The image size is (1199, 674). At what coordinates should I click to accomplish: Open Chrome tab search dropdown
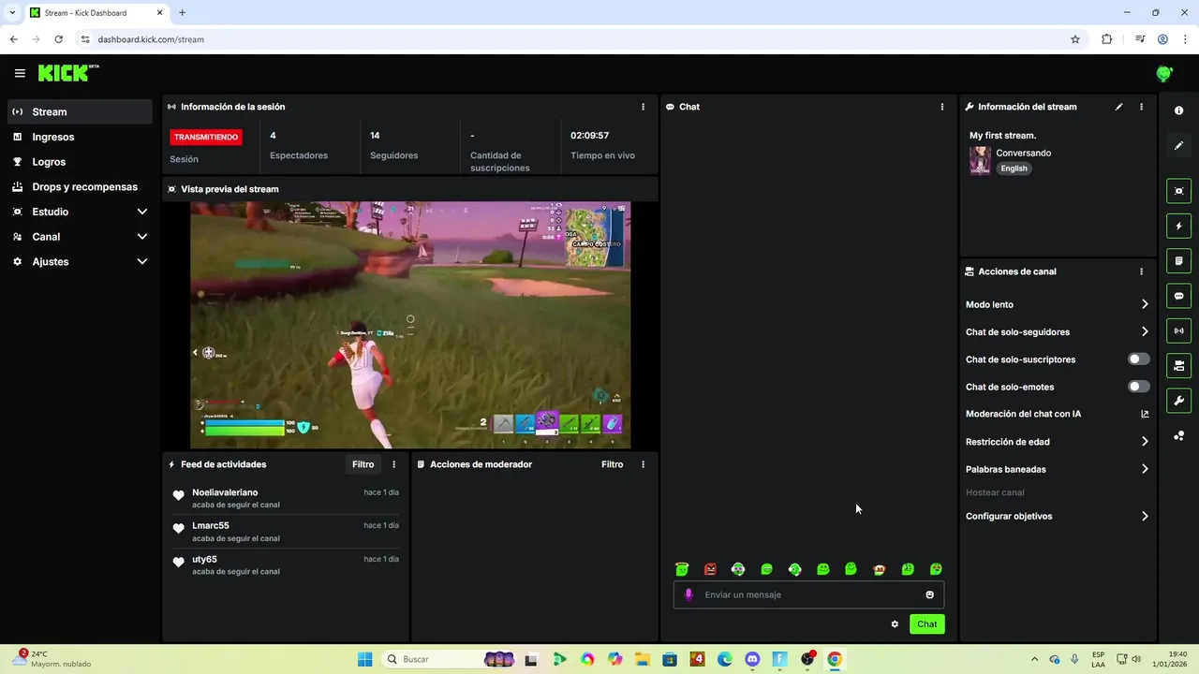coord(12,13)
